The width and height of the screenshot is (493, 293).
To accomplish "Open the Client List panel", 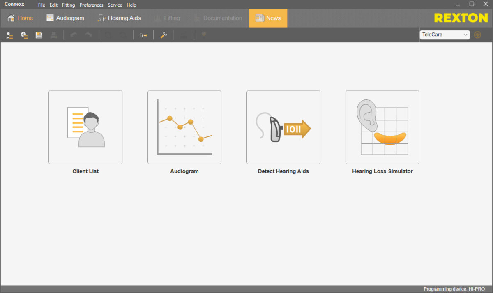I will point(85,127).
